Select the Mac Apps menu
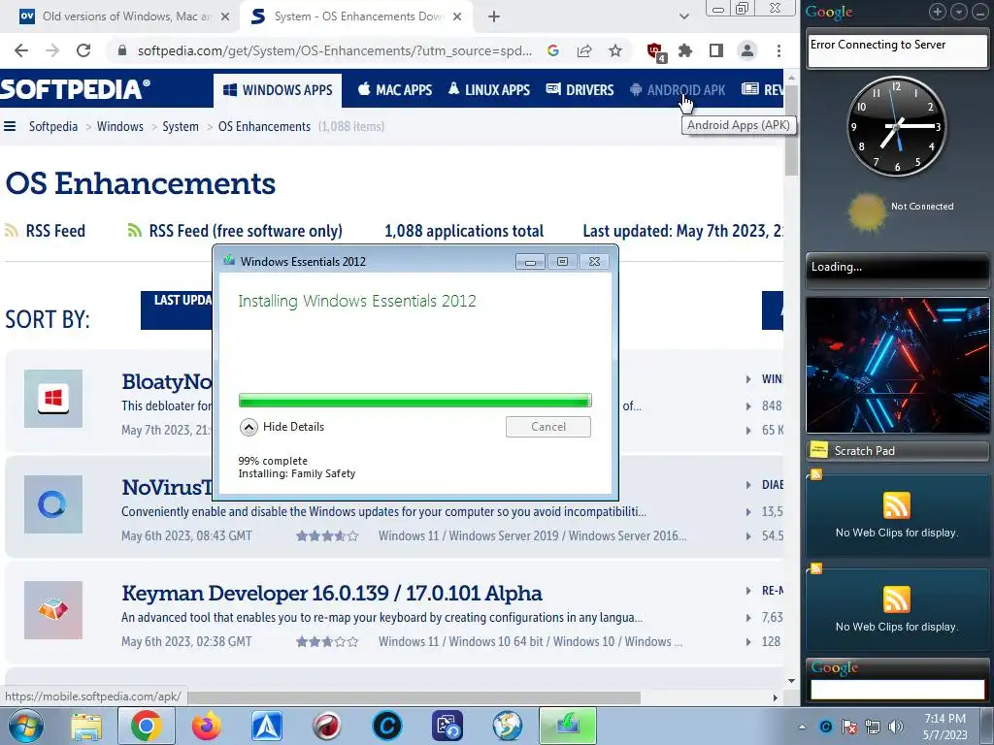994x745 pixels. (395, 90)
